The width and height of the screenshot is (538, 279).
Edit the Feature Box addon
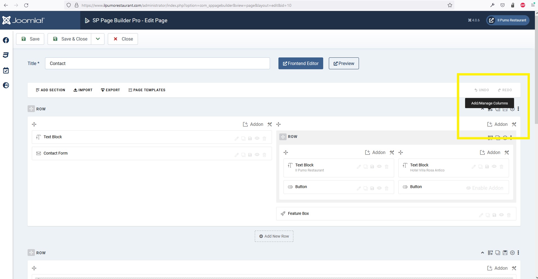481,215
